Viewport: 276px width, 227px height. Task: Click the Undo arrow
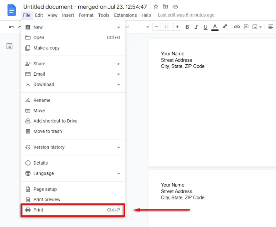pos(11,27)
